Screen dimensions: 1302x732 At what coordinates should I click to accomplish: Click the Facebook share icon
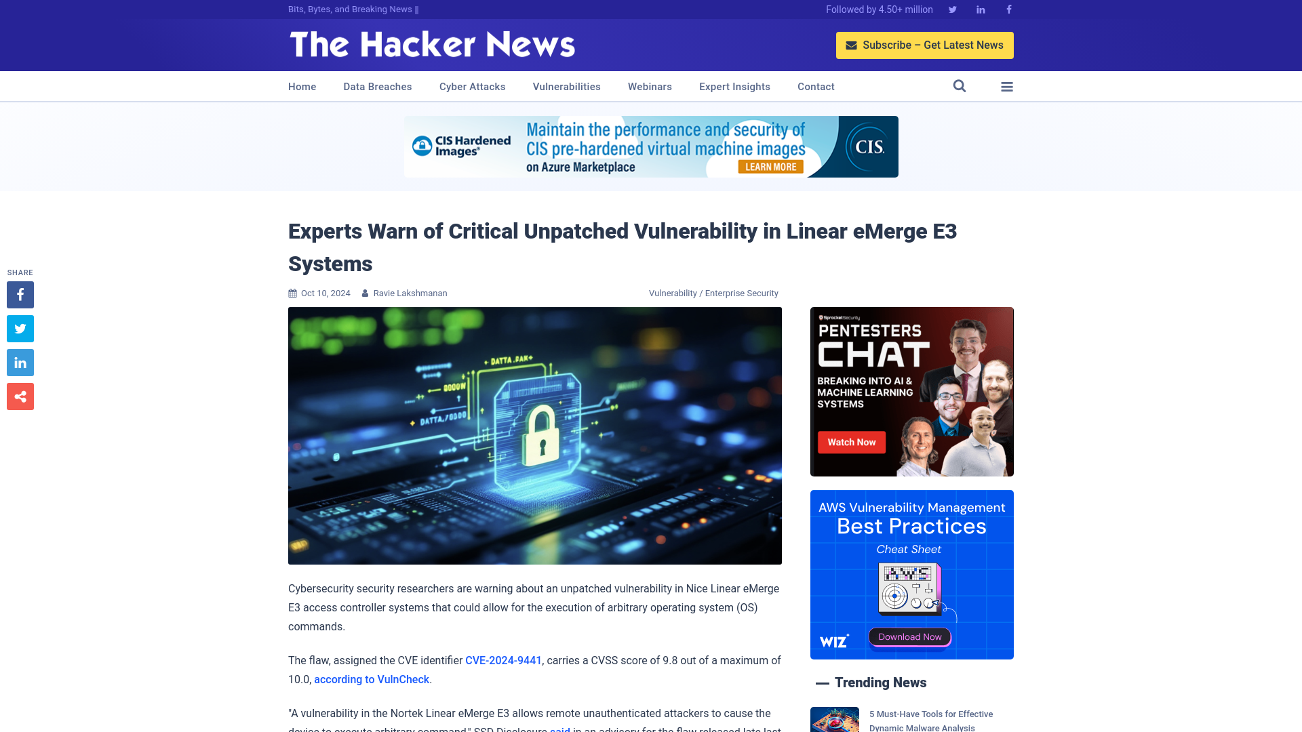[20, 294]
